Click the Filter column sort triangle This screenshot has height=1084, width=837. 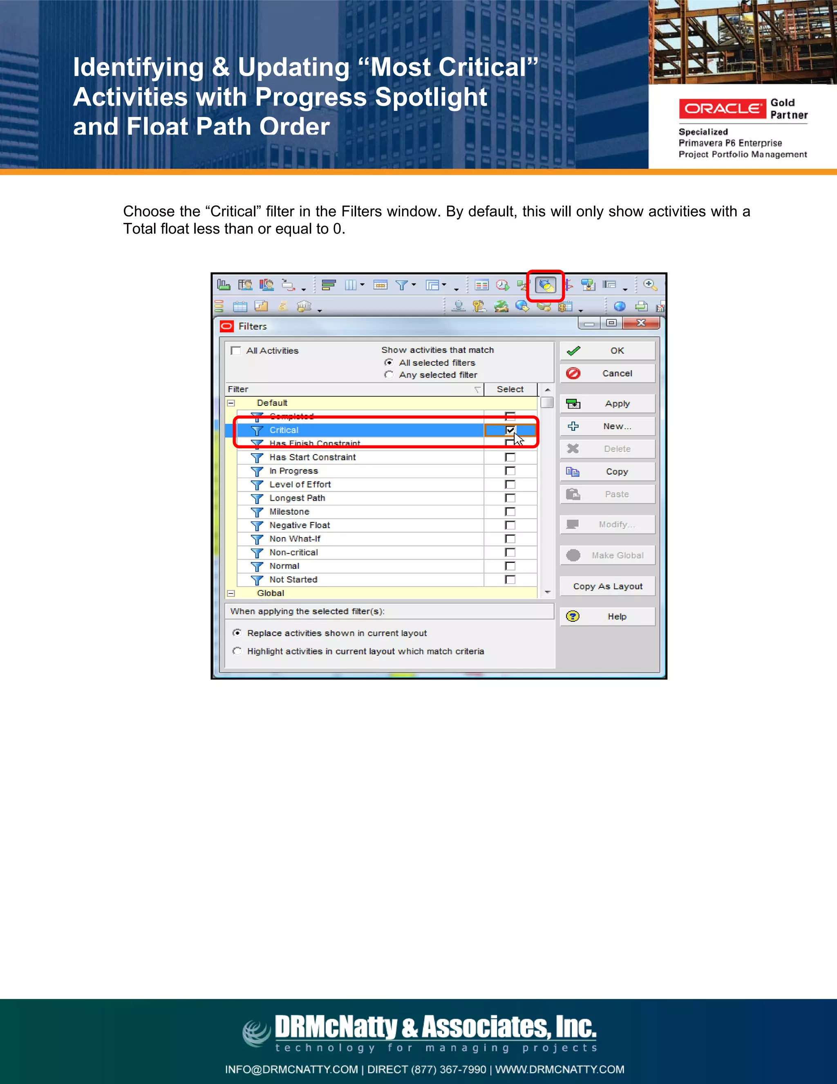(x=477, y=389)
